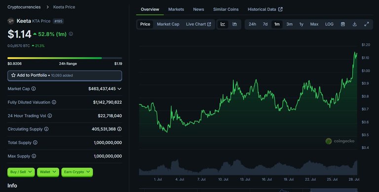Click the external link icon on Historical Data
Screen dimensions: 379x192
point(280,9)
